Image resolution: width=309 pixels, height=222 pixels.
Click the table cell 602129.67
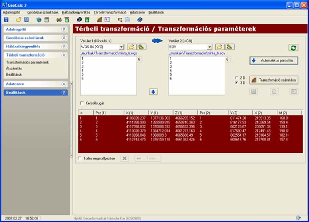238,126
